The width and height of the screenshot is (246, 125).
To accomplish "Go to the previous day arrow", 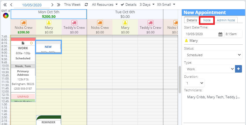I will click(11, 5).
